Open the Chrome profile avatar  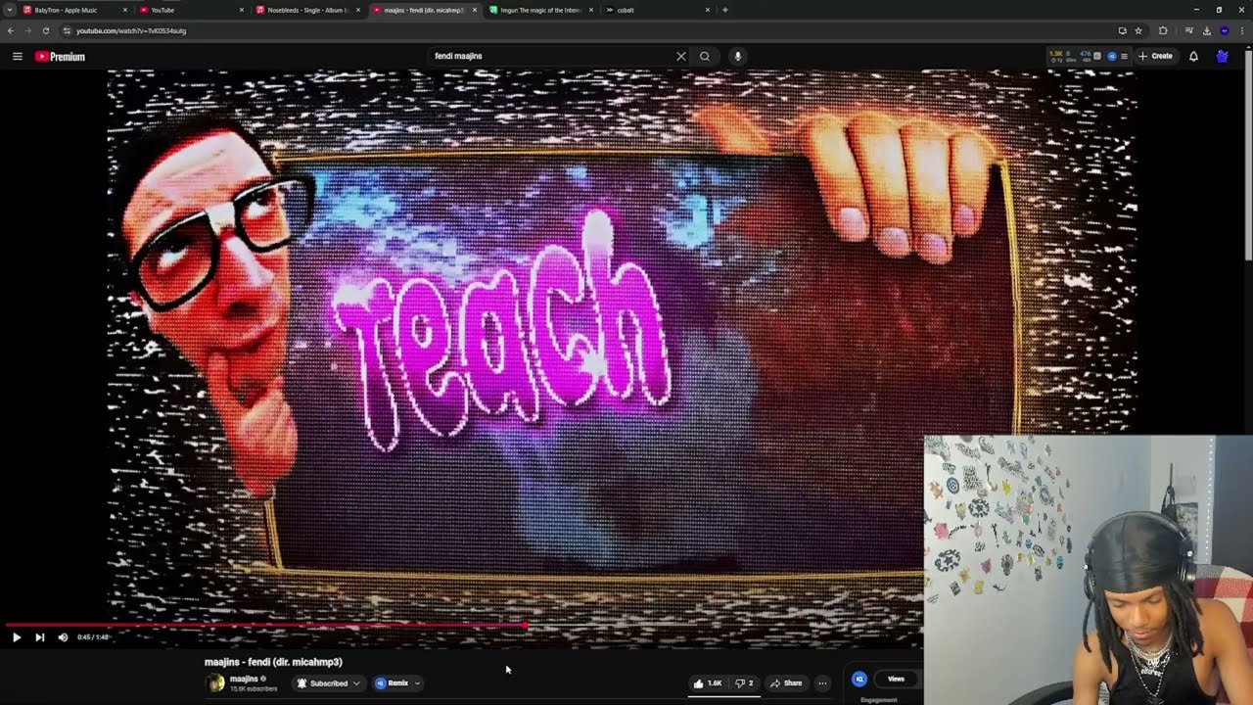point(1225,30)
